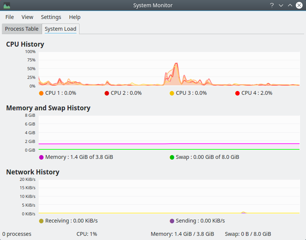Screen dimensions: 306x240
Task: Click the magenta Memory legend dot
Action: (x=41, y=157)
